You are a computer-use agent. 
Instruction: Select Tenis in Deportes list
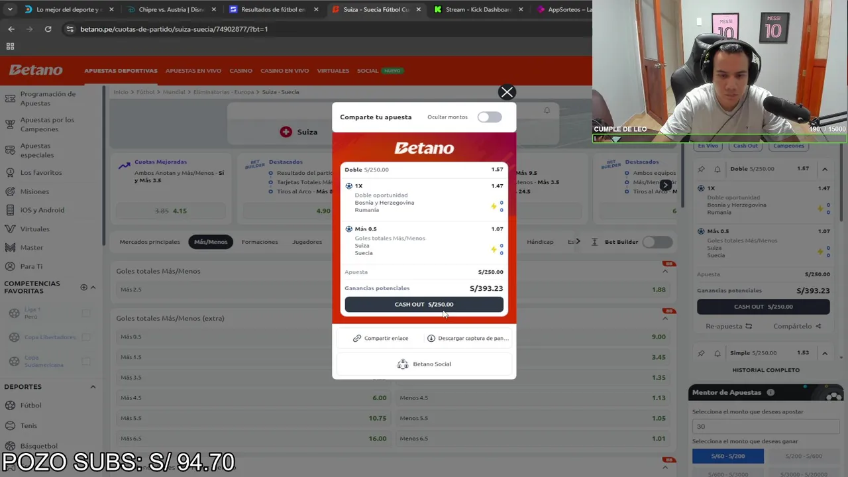coord(28,426)
